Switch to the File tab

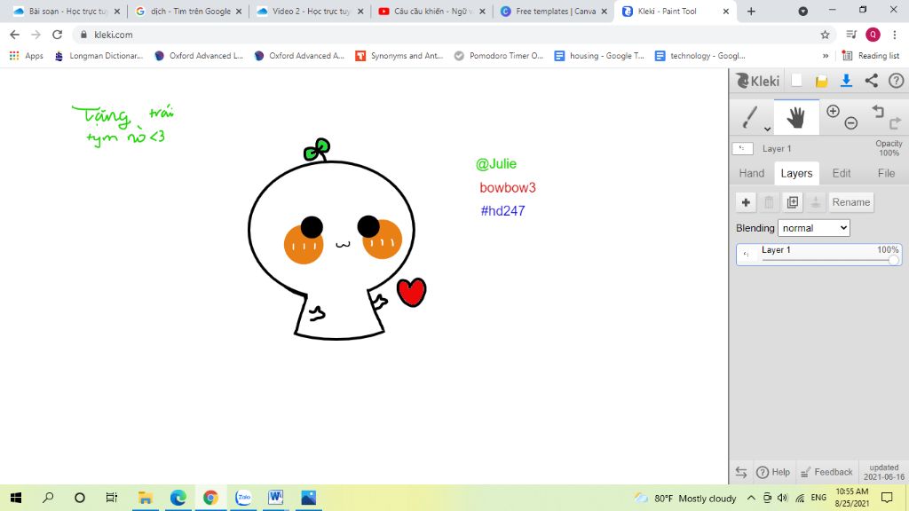pos(886,173)
